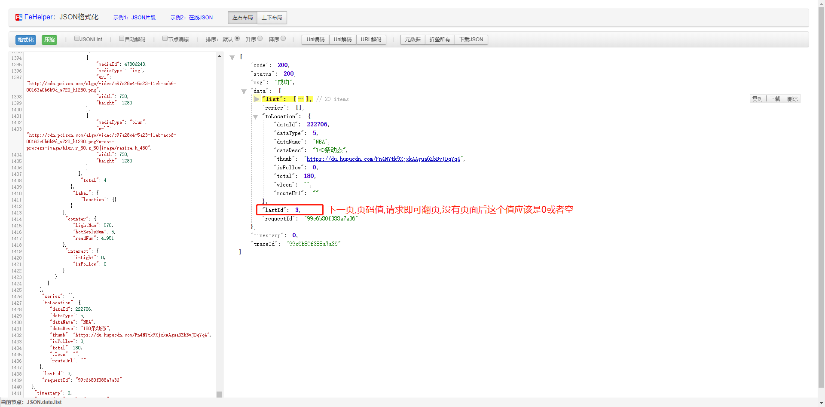
Task: Click 复制 for the list node
Action: [757, 99]
